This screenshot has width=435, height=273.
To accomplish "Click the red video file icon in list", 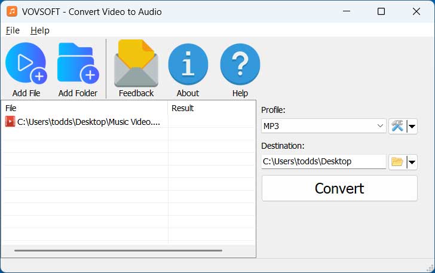I will (10, 121).
